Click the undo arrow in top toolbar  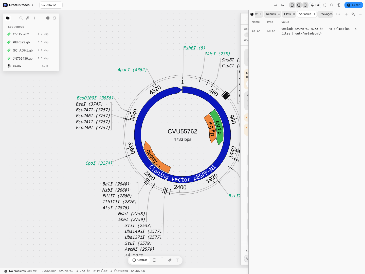click(x=276, y=5)
